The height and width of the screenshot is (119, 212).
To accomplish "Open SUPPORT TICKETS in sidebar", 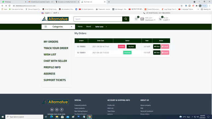I will (x=55, y=80).
